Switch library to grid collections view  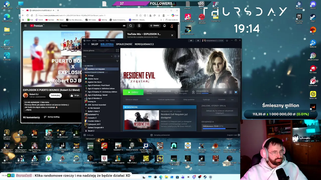coord(117,50)
